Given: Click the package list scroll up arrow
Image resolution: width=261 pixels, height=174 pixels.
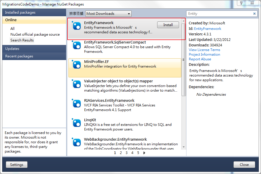Looking at the screenshot, I should [184, 21].
